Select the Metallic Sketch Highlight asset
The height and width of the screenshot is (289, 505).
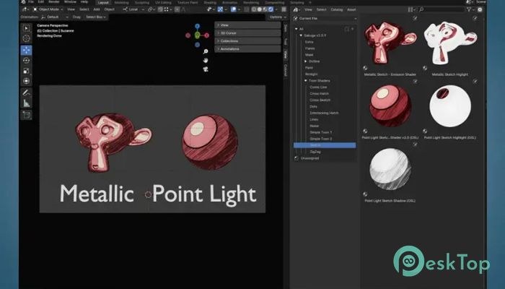pyautogui.click(x=450, y=46)
